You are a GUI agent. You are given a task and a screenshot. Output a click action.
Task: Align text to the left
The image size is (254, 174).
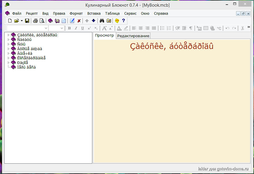(x=134, y=28)
